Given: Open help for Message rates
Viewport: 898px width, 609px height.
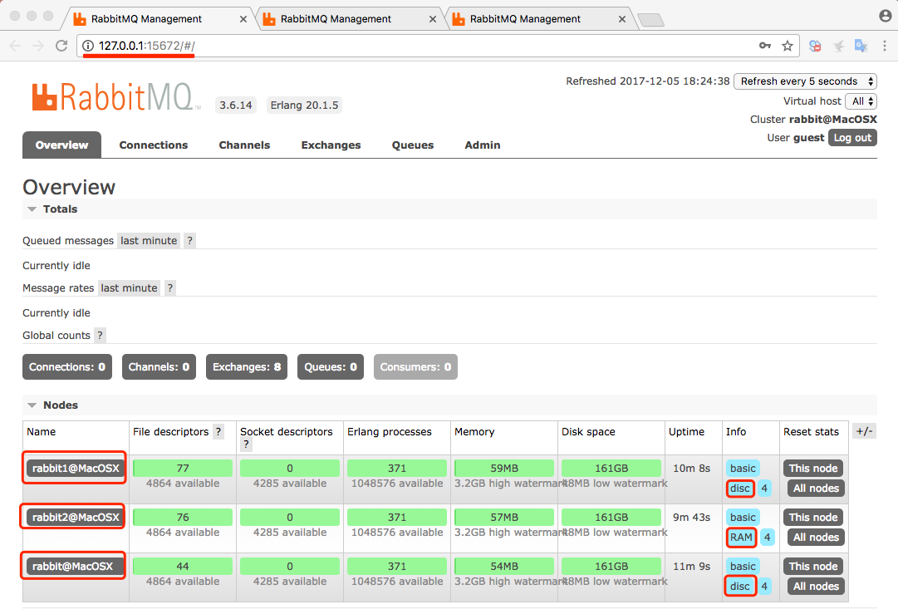Looking at the screenshot, I should click(170, 288).
